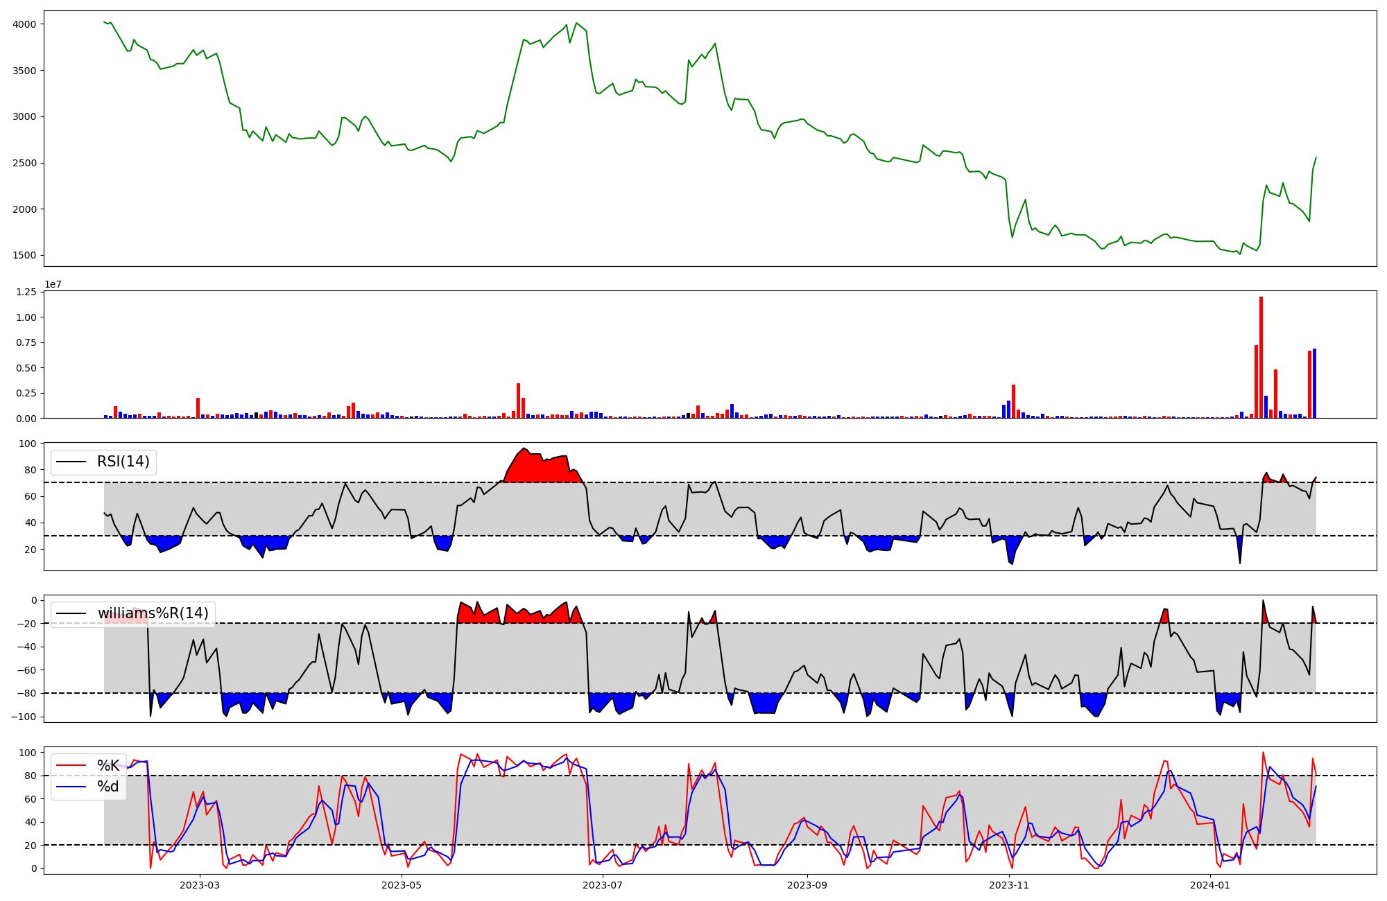Click the black RSI legend line sample
1387x901 pixels.
71,462
